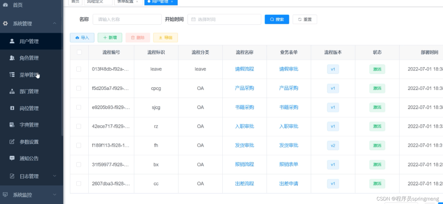Click the blue 搜索 button

tap(277, 19)
